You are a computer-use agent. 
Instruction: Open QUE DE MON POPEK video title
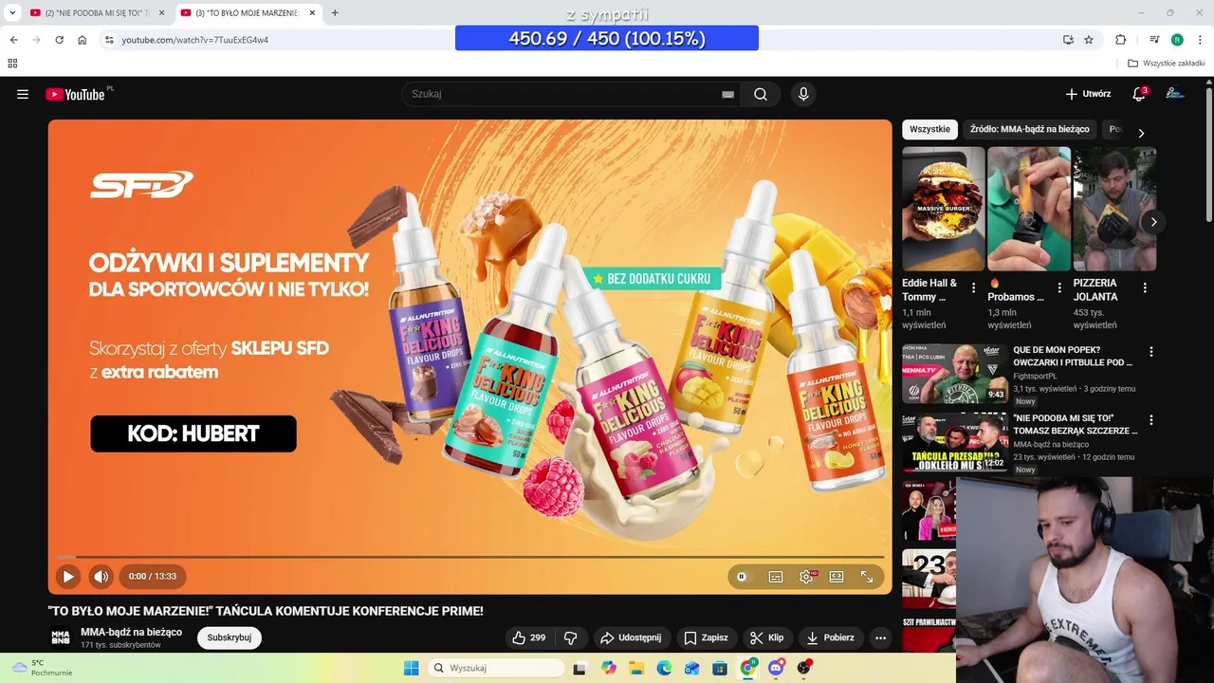coord(1073,356)
